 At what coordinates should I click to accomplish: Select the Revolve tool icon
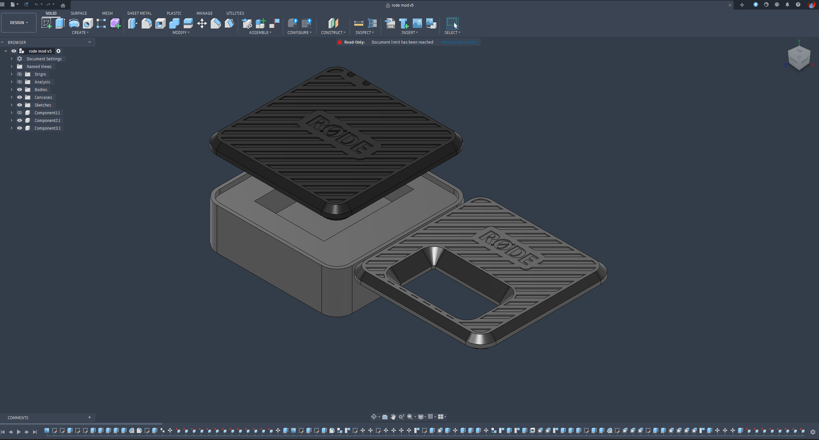(74, 24)
